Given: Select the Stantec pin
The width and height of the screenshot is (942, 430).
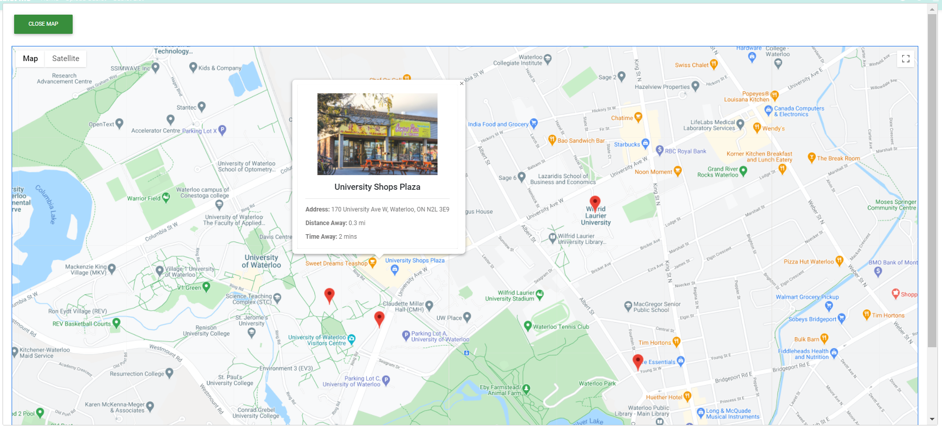Looking at the screenshot, I should 202,106.
